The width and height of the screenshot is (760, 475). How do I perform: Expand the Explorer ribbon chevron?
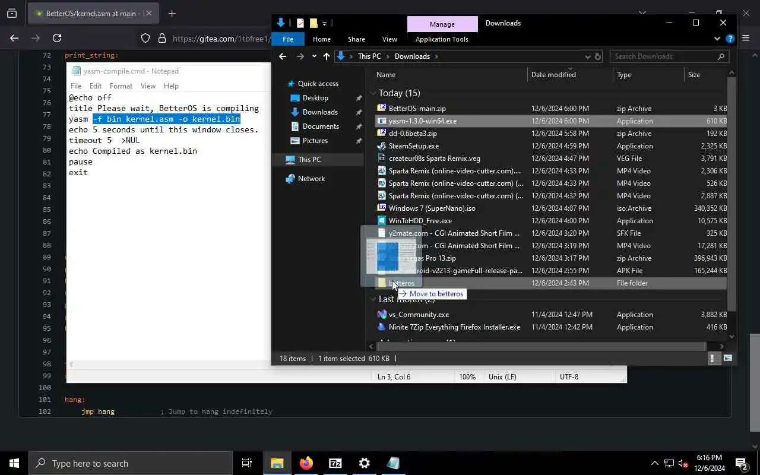point(717,39)
